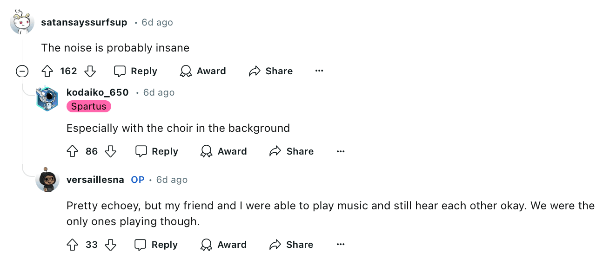Image resolution: width=603 pixels, height=259 pixels.
Task: Reply to kodaiko_650's comment
Action: 156,151
